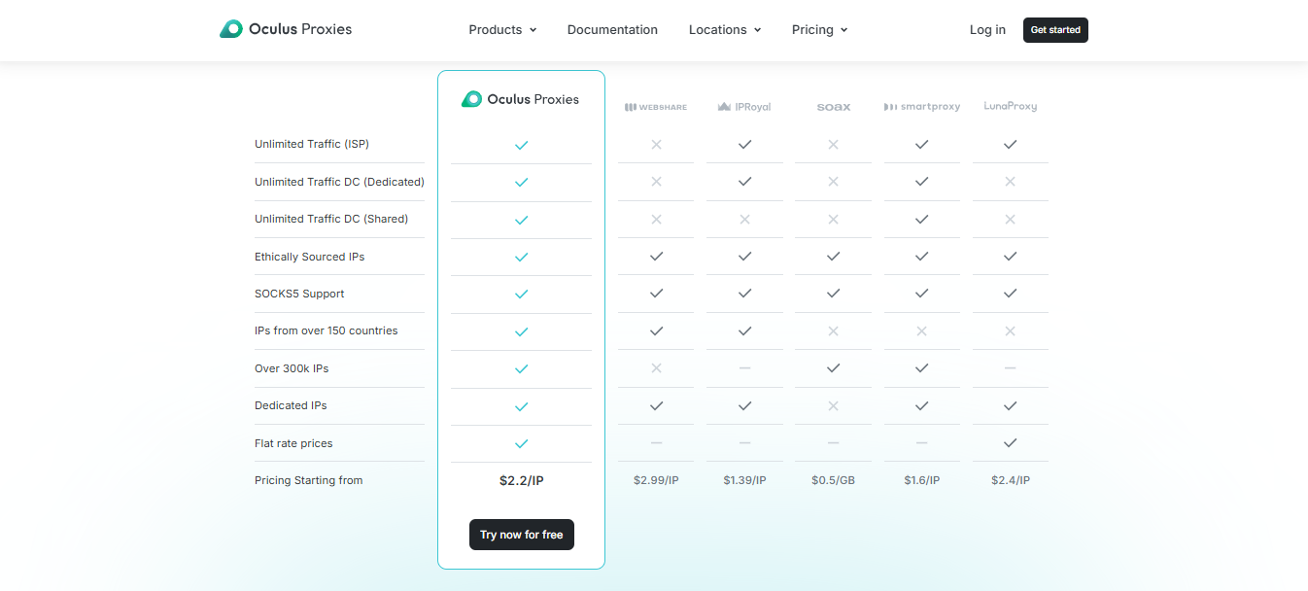Click Oculus checkmark for Over 300k IPs
This screenshot has width=1308, height=591.
pos(521,368)
